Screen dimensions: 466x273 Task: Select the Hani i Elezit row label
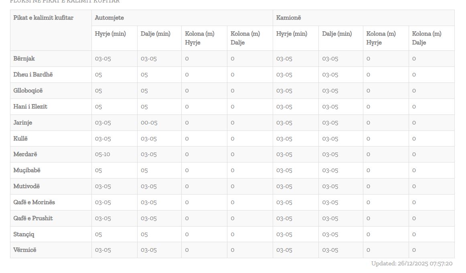[x=30, y=106]
